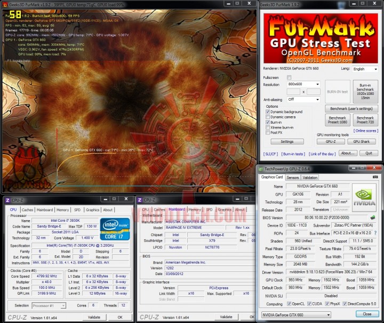Open the Anti-aliasing dropdown

(x=303, y=99)
